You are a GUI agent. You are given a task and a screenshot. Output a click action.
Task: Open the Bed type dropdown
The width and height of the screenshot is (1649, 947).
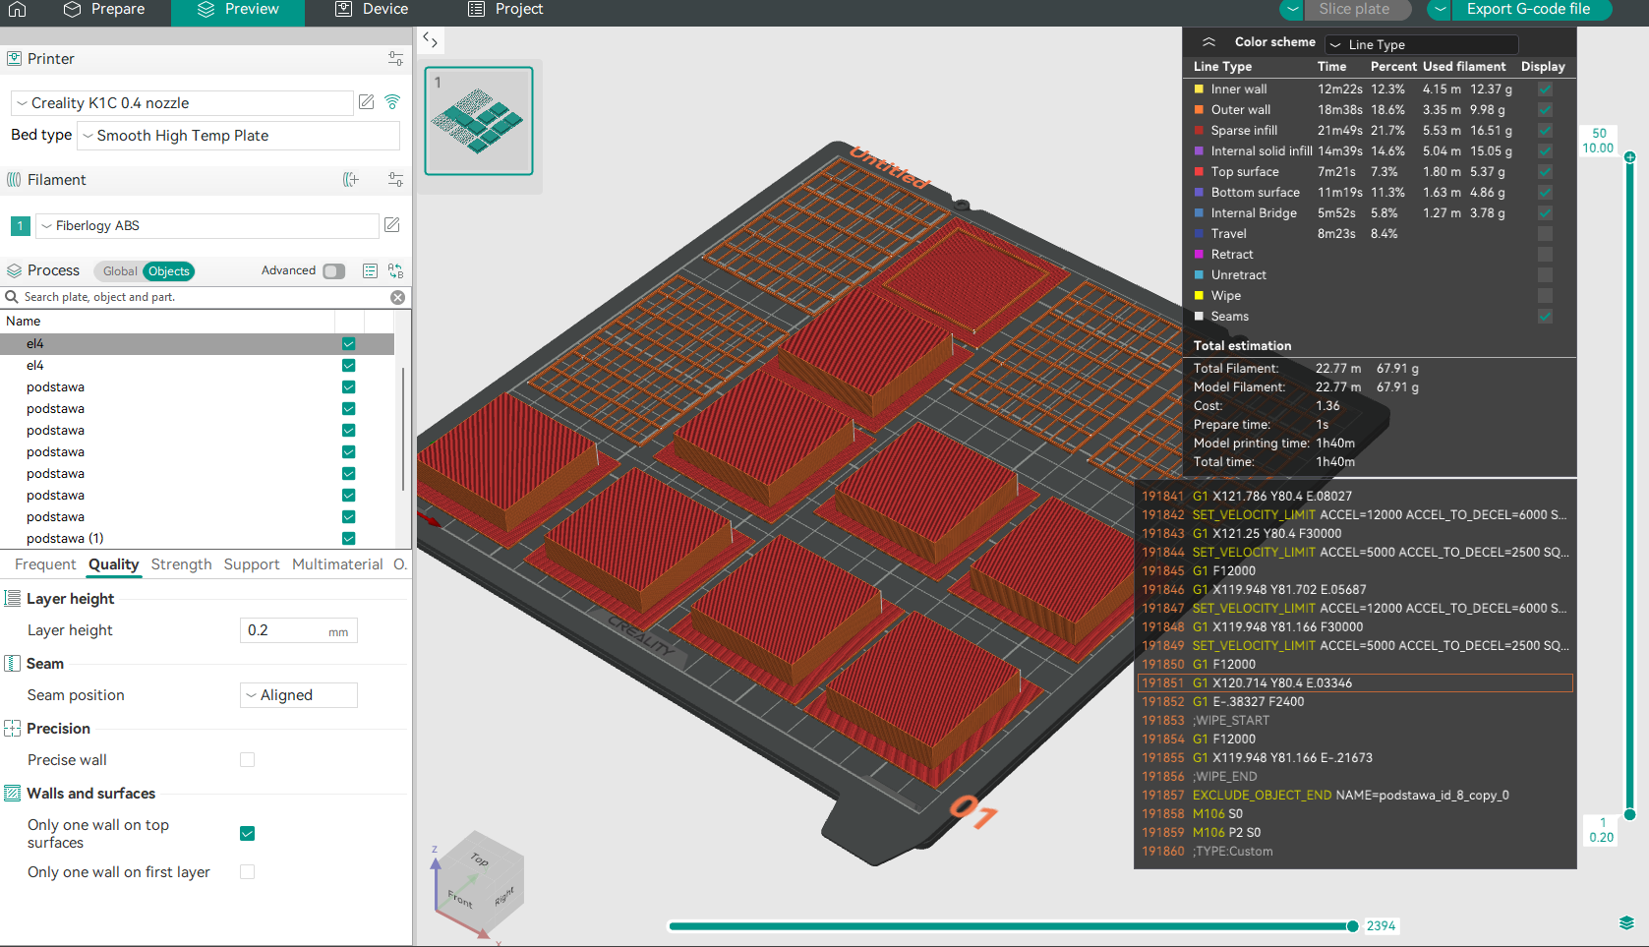coord(240,136)
